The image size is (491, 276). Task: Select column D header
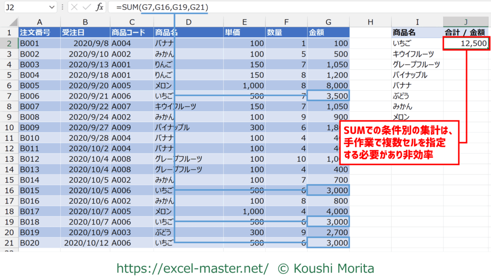tap(188, 22)
